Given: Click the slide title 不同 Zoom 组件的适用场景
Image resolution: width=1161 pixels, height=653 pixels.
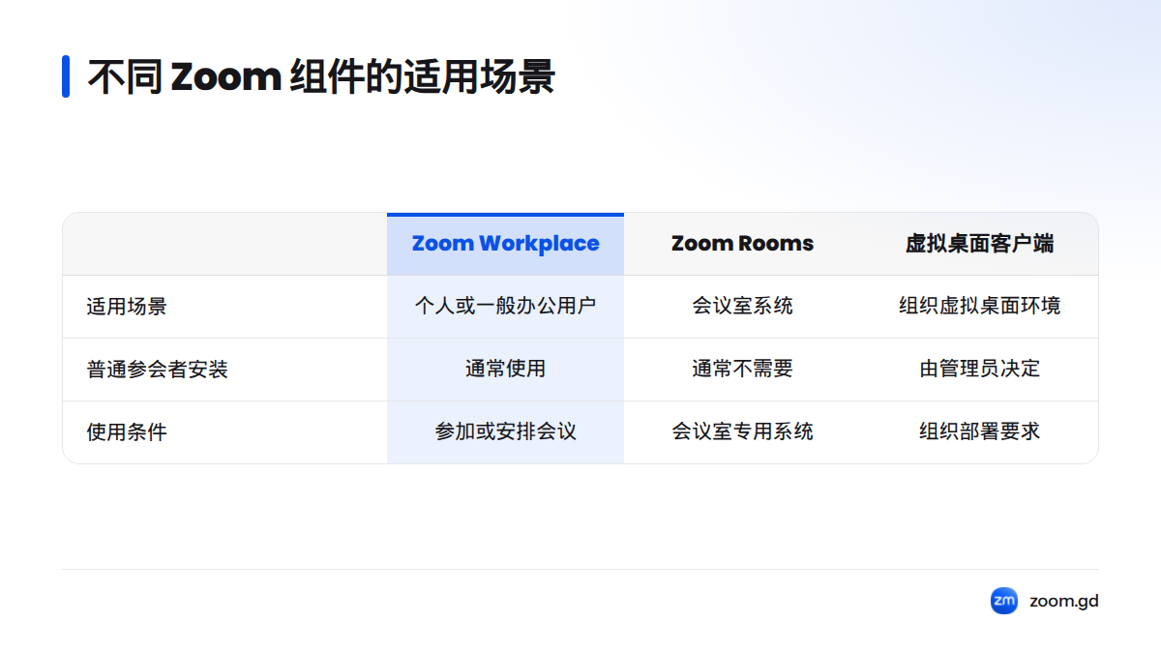Looking at the screenshot, I should [x=321, y=76].
